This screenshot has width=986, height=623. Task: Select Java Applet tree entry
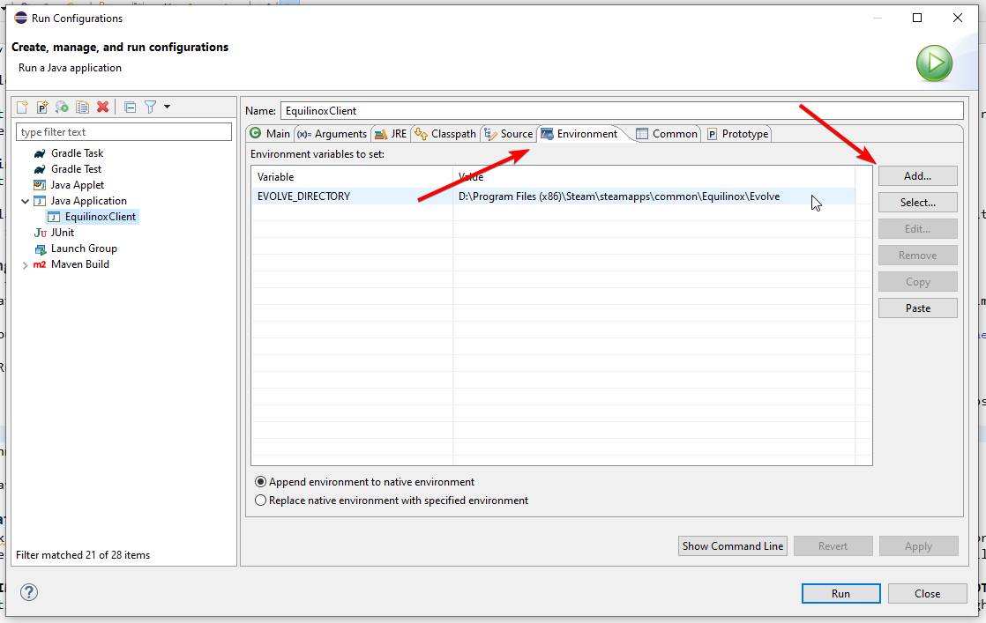78,185
